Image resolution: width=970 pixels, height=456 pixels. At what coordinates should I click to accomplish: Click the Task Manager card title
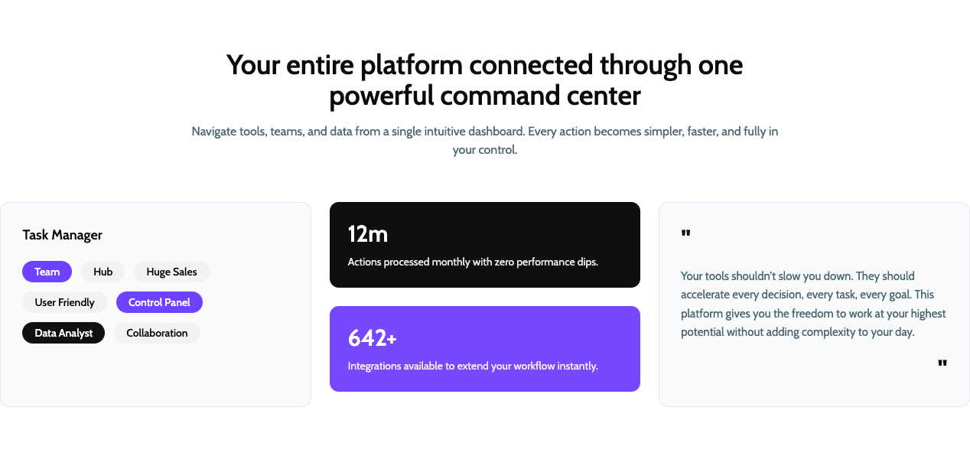point(63,235)
